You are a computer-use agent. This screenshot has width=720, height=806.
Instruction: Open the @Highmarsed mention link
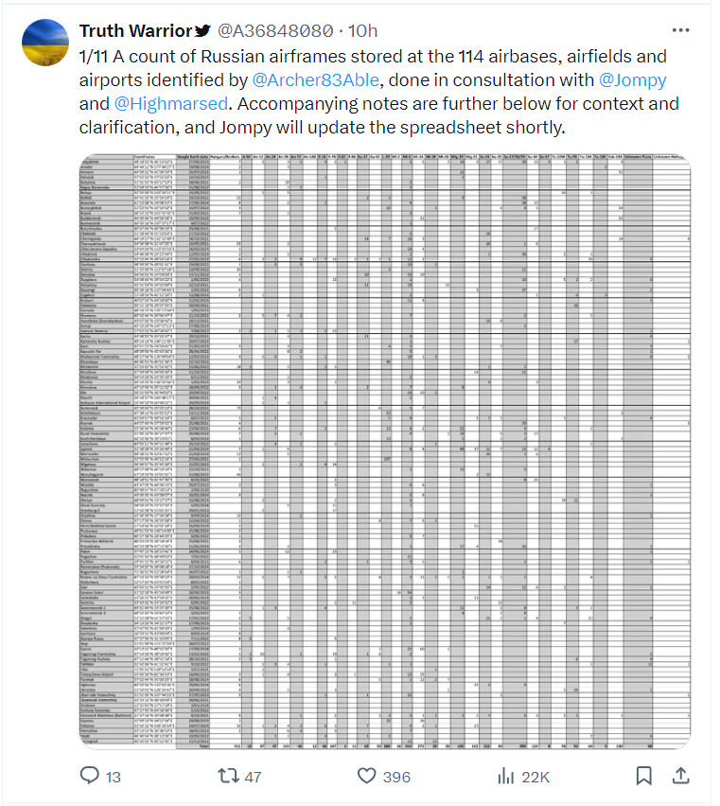pyautogui.click(x=170, y=103)
